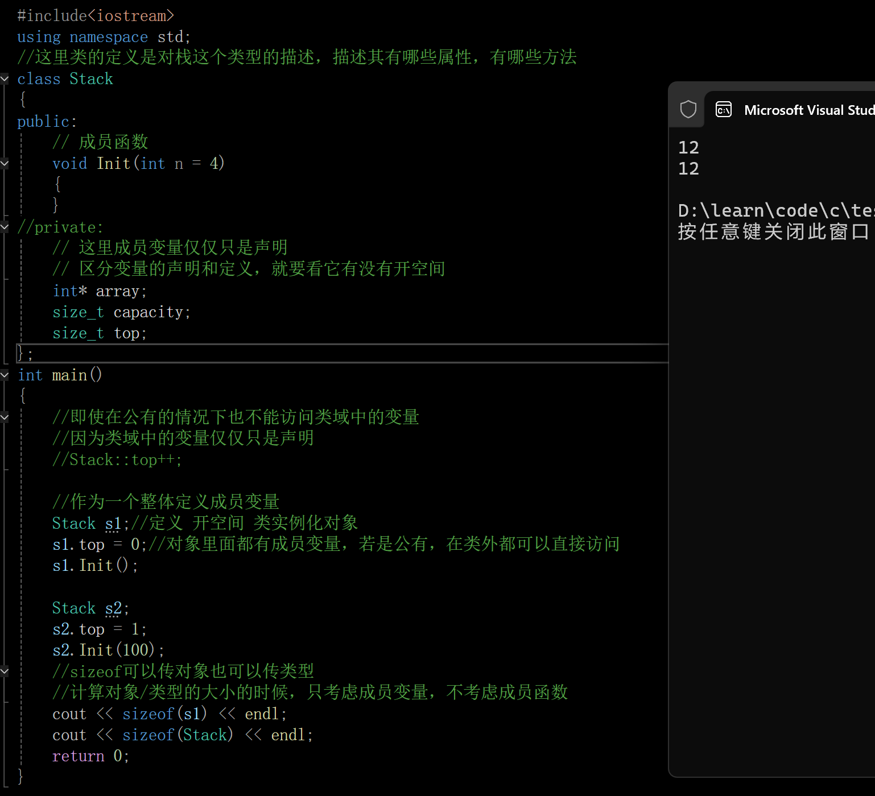The image size is (875, 796).
Task: Select the Microsoft Visual Studio console tab
Action: coord(790,109)
